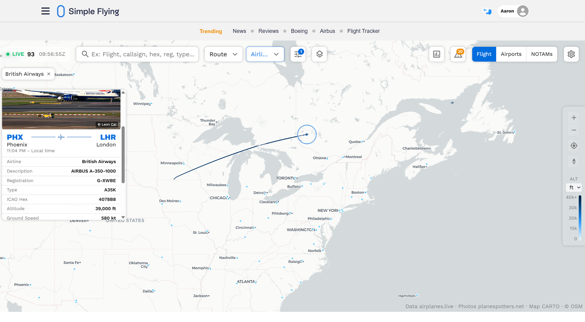This screenshot has width=585, height=322.
Task: Select the tracked aircraft on the map
Action: tap(307, 134)
